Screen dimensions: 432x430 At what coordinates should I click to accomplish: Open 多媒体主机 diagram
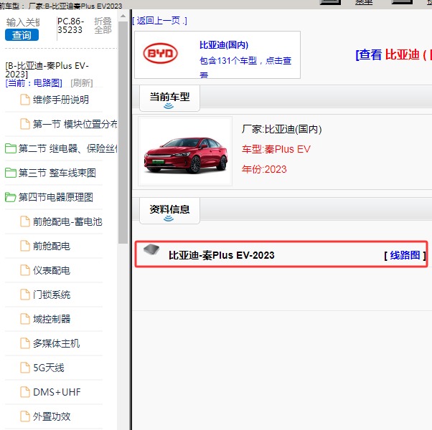tap(56, 343)
